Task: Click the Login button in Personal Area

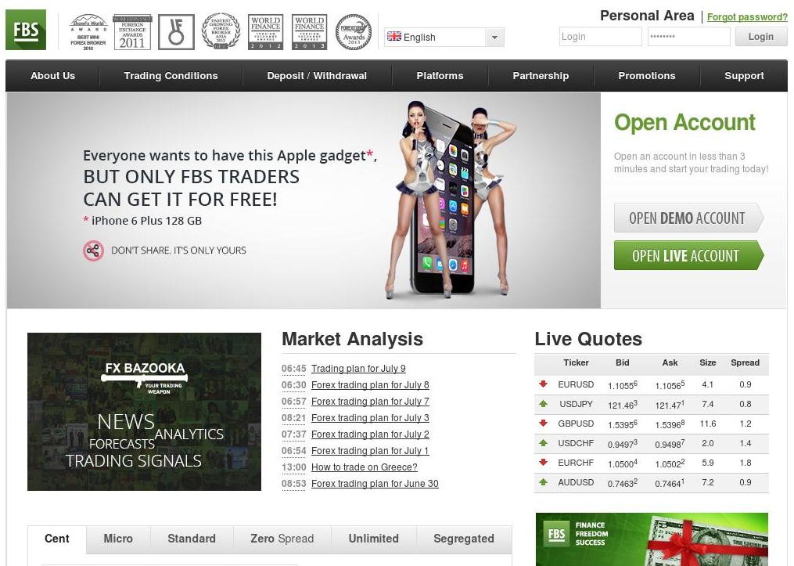Action: [761, 37]
